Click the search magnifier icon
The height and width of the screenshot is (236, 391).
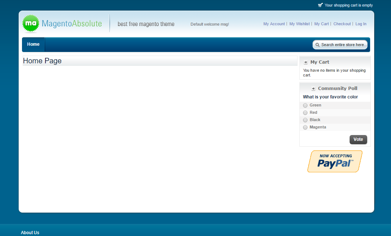click(317, 45)
